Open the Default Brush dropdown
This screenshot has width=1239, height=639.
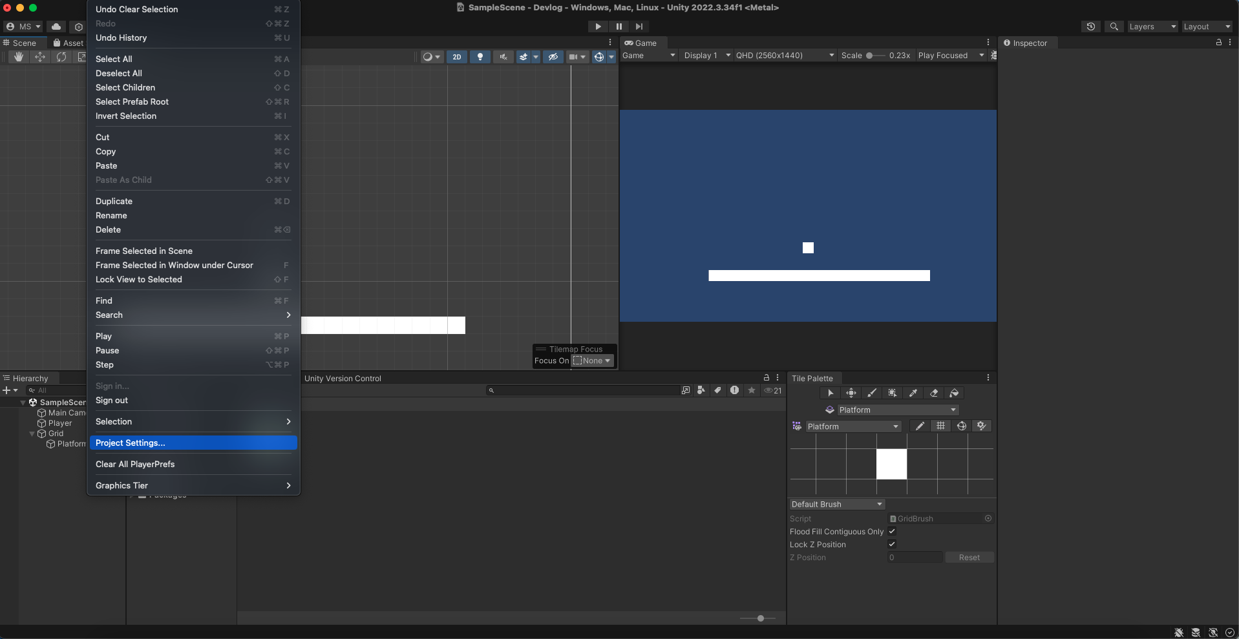click(x=837, y=504)
